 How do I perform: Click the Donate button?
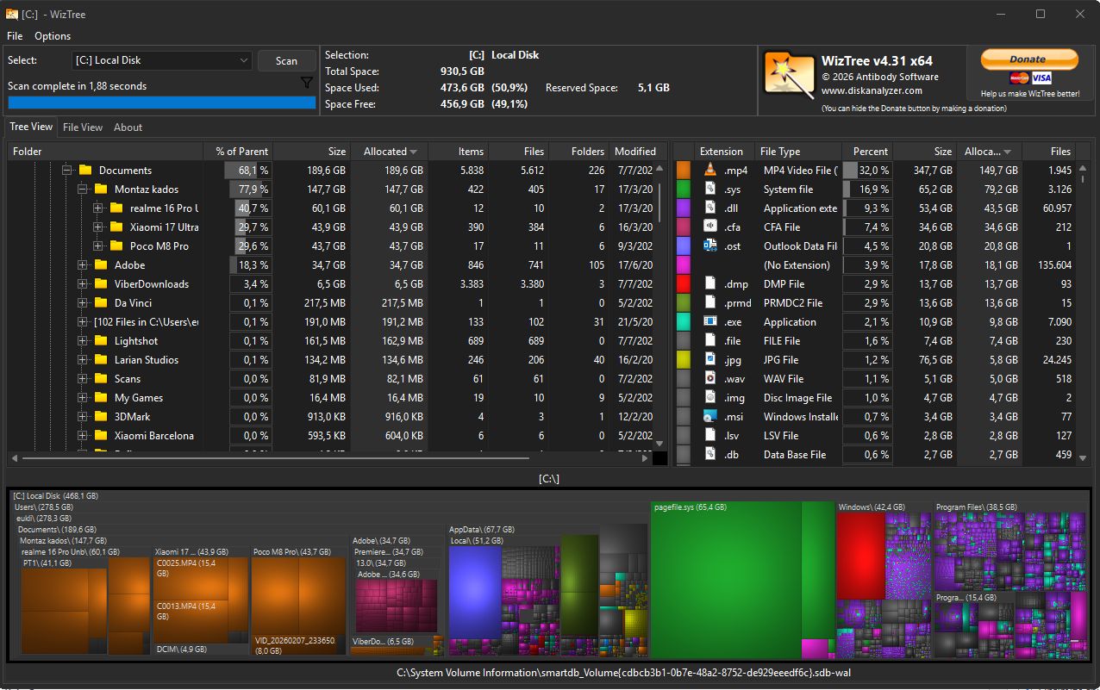(x=1029, y=59)
